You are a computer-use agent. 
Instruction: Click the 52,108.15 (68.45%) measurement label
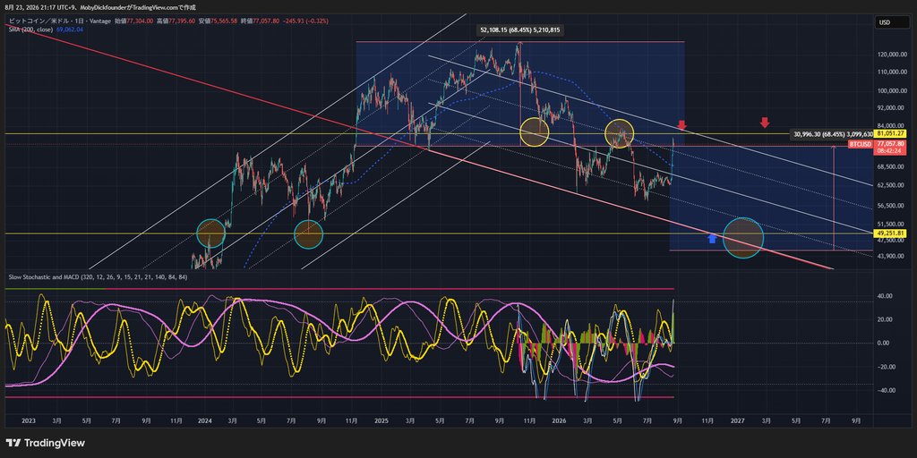(522, 30)
